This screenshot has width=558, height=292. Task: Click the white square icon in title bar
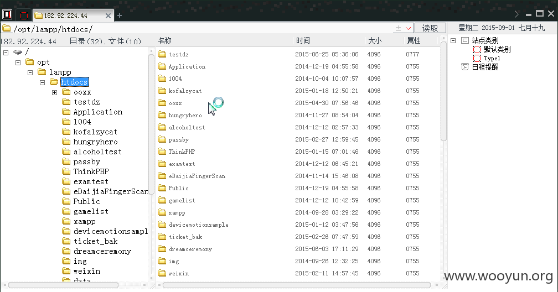(x=7, y=14)
